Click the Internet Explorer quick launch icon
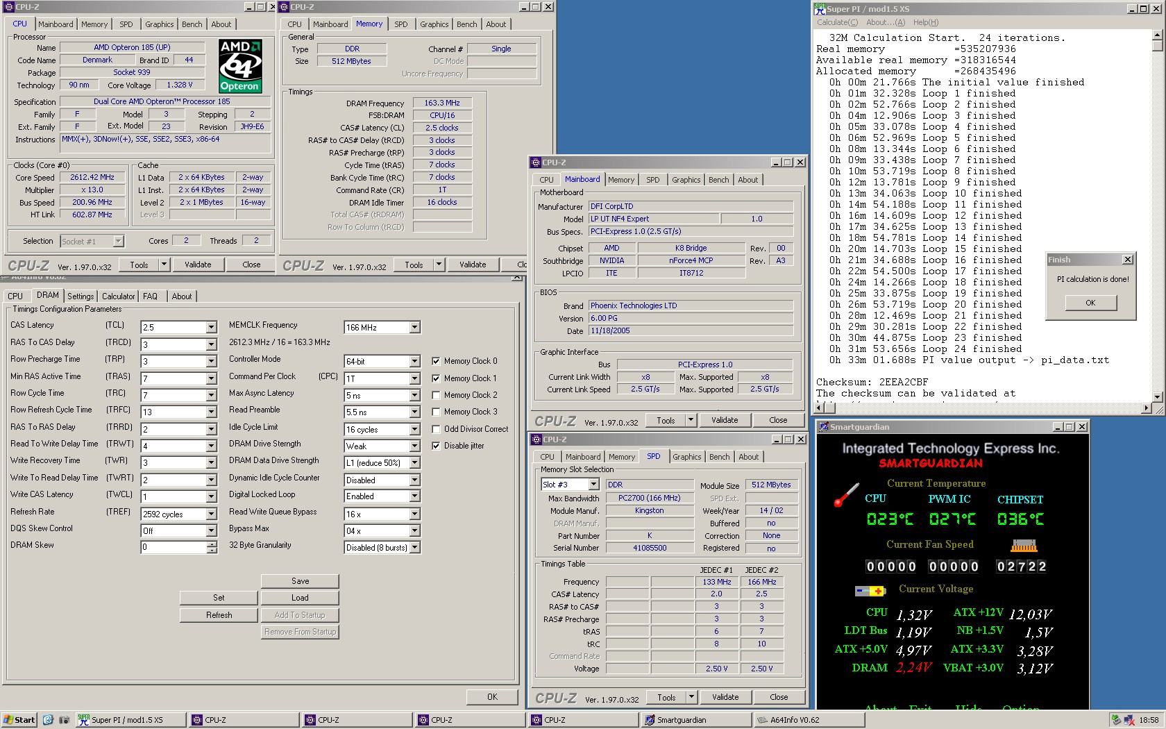The height and width of the screenshot is (729, 1166). tap(48, 720)
